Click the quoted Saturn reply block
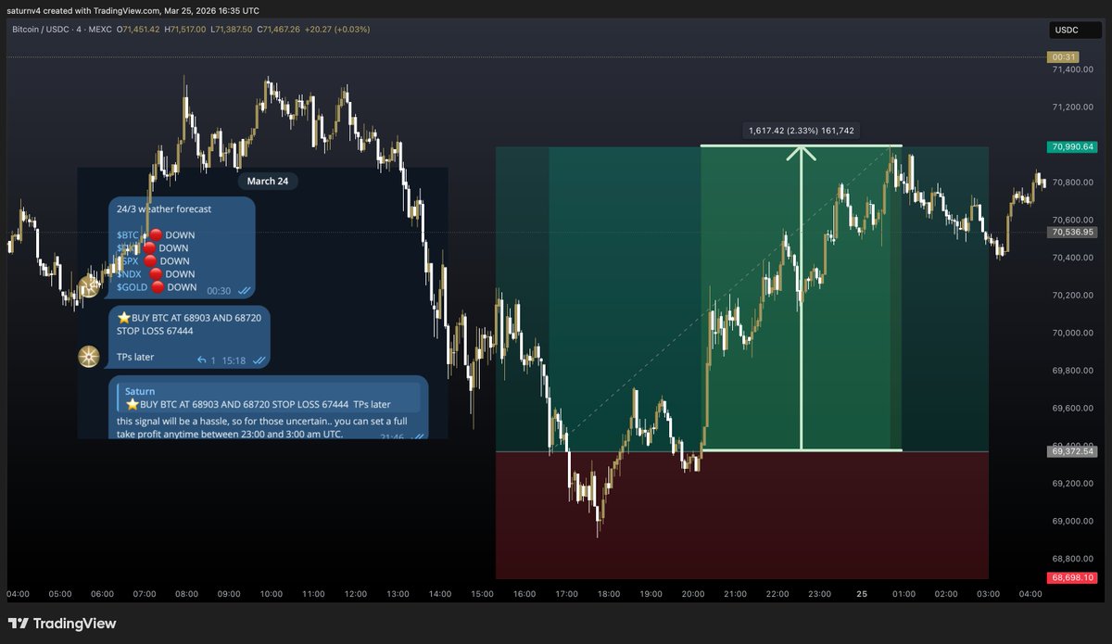This screenshot has width=1112, height=644. pos(268,398)
